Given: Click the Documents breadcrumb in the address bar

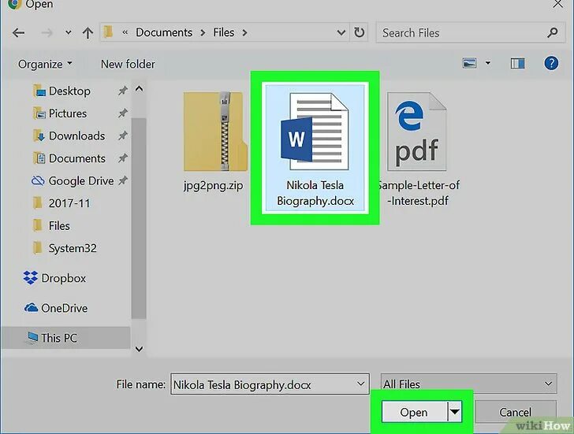Looking at the screenshot, I should pos(164,32).
